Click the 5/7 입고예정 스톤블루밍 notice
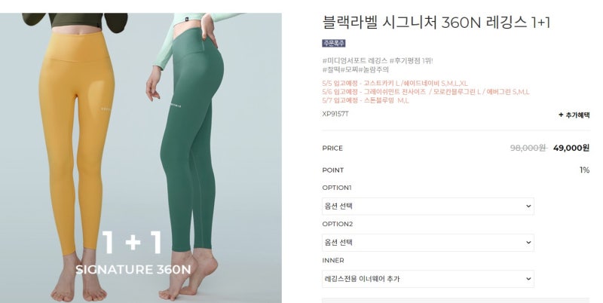Image resolution: width=603 pixels, height=303 pixels. pyautogui.click(x=366, y=101)
